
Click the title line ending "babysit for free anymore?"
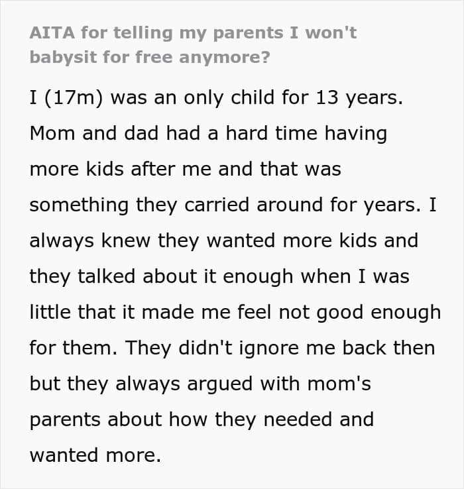[x=149, y=56]
